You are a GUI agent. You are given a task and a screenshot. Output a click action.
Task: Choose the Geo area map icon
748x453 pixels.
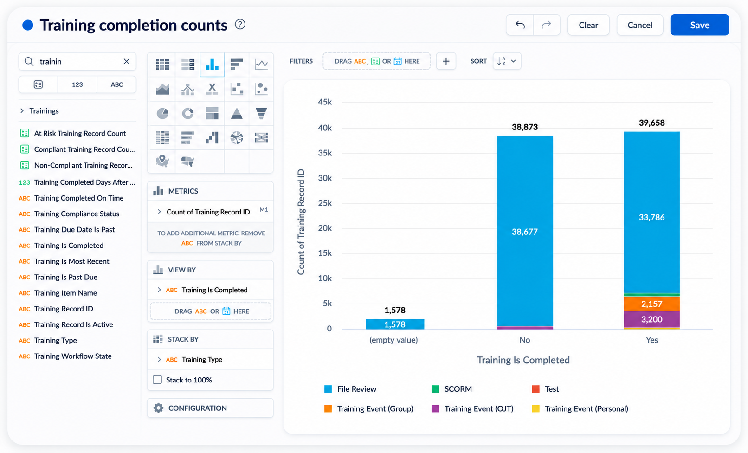tap(187, 161)
